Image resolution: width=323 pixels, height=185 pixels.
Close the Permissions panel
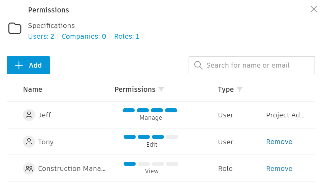click(314, 9)
